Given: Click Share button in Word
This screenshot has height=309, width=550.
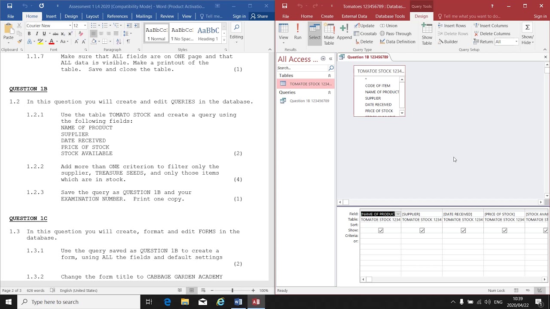Looking at the screenshot, I should pos(259,16).
